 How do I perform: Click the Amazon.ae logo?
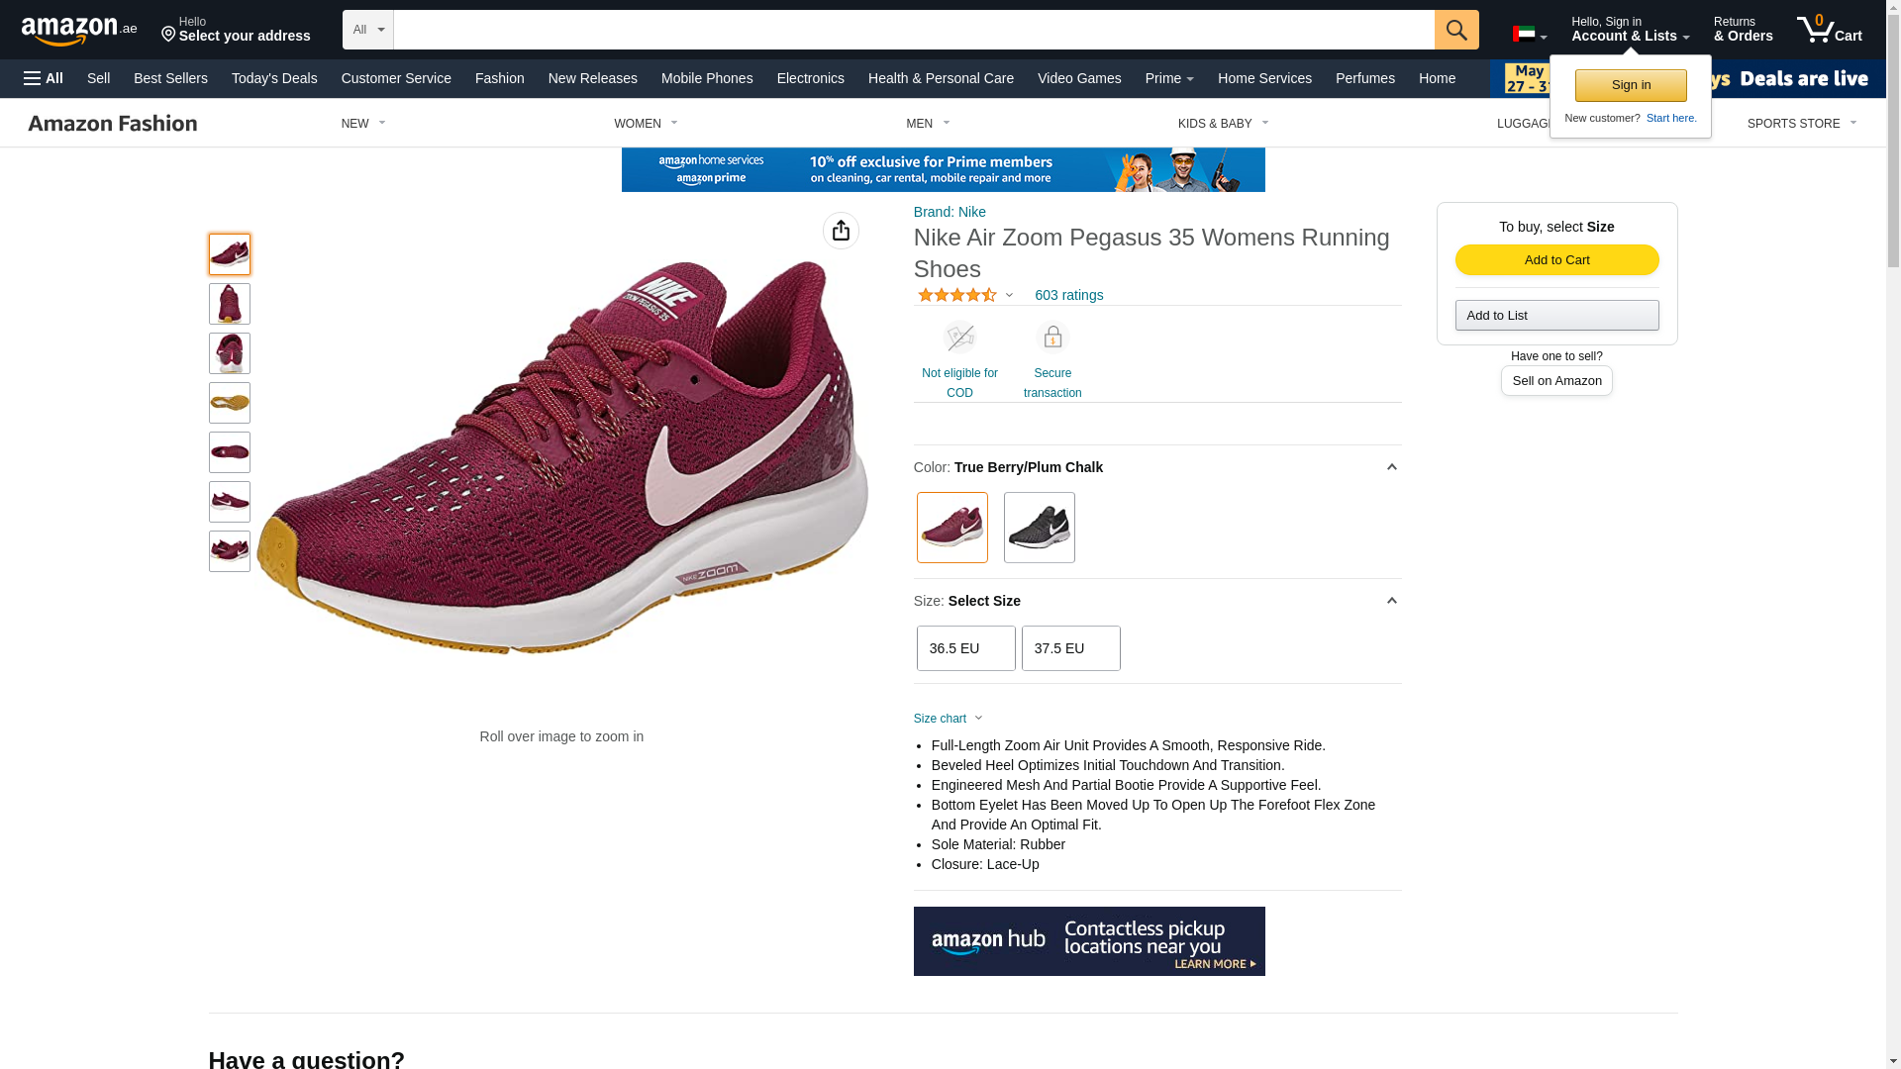click(x=79, y=31)
